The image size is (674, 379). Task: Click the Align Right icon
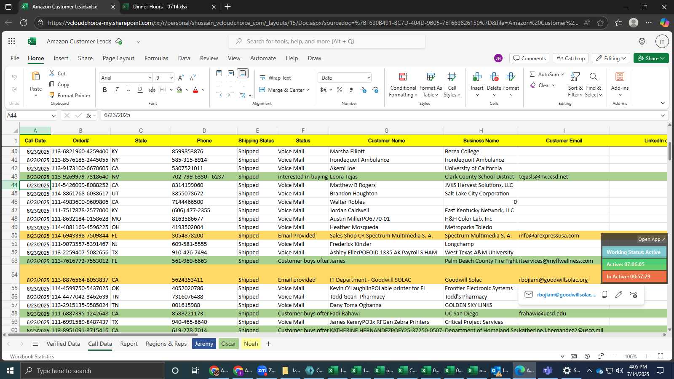(243, 84)
